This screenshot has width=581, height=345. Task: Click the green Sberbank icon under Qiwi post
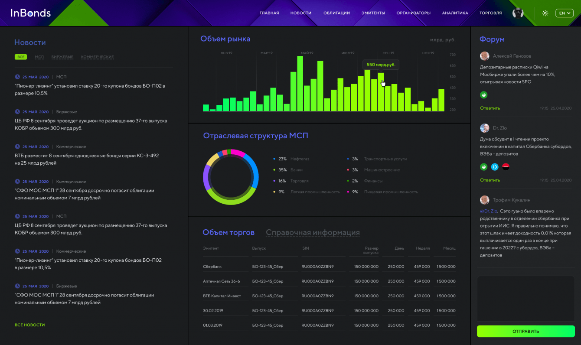point(484,95)
